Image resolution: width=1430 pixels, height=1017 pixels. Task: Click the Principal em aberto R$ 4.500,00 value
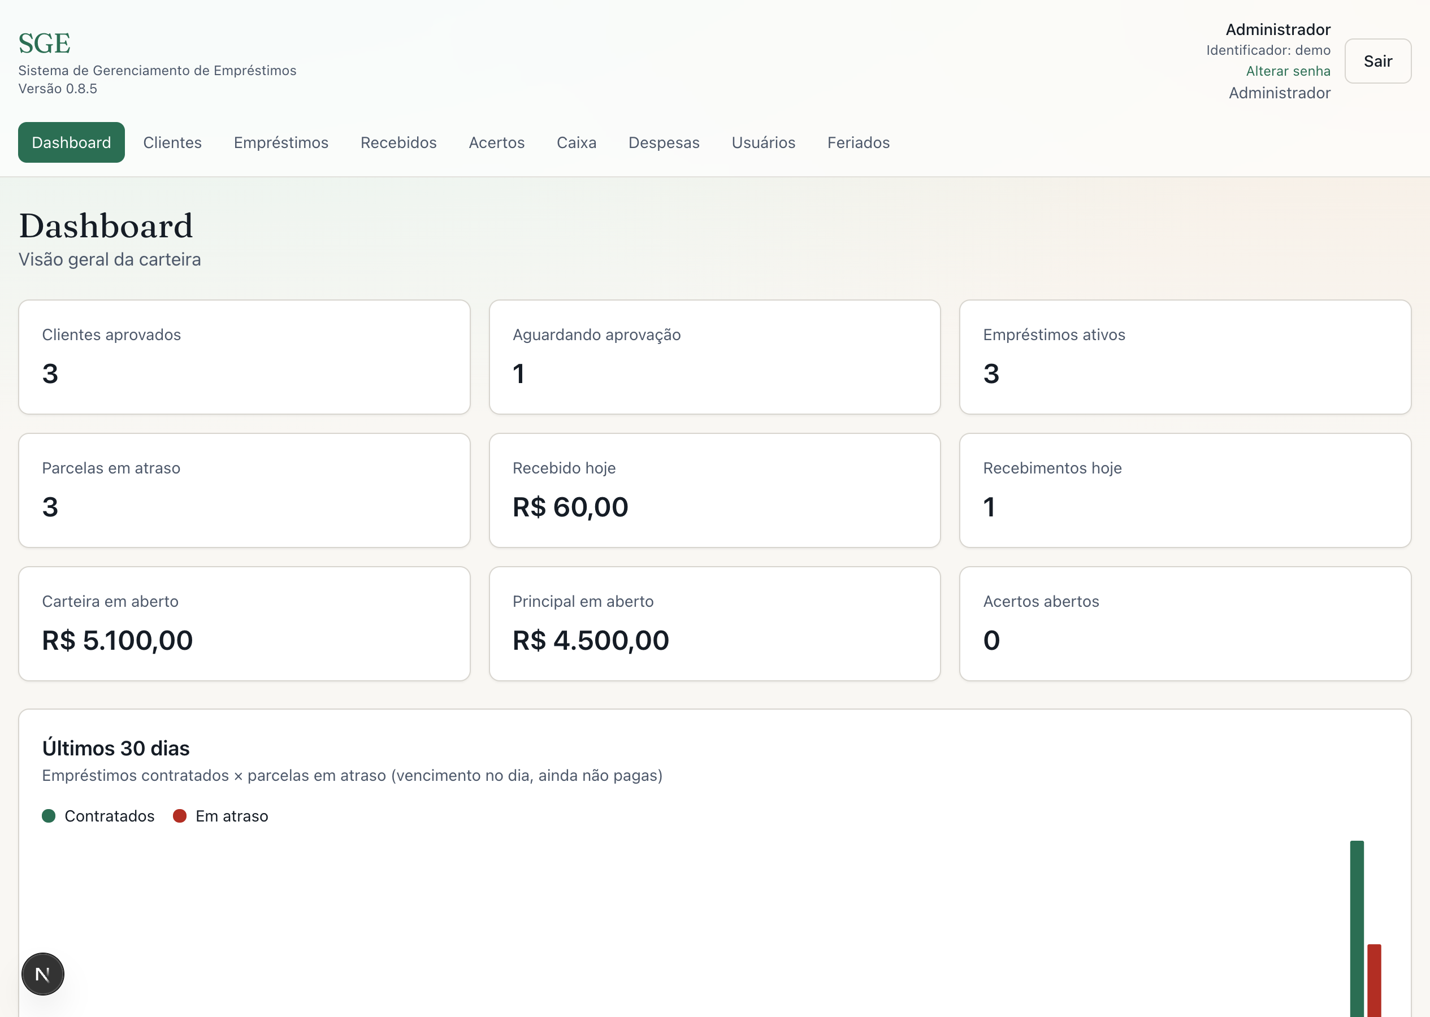coord(591,640)
